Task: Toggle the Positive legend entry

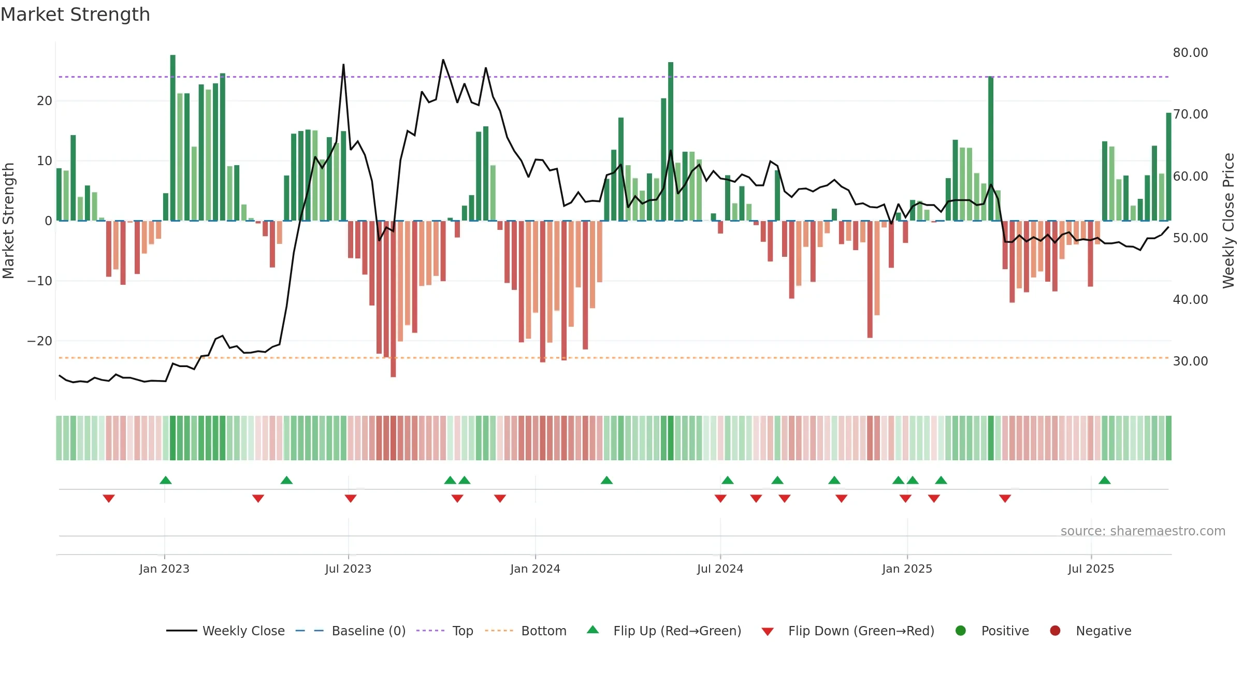Action: [992, 631]
